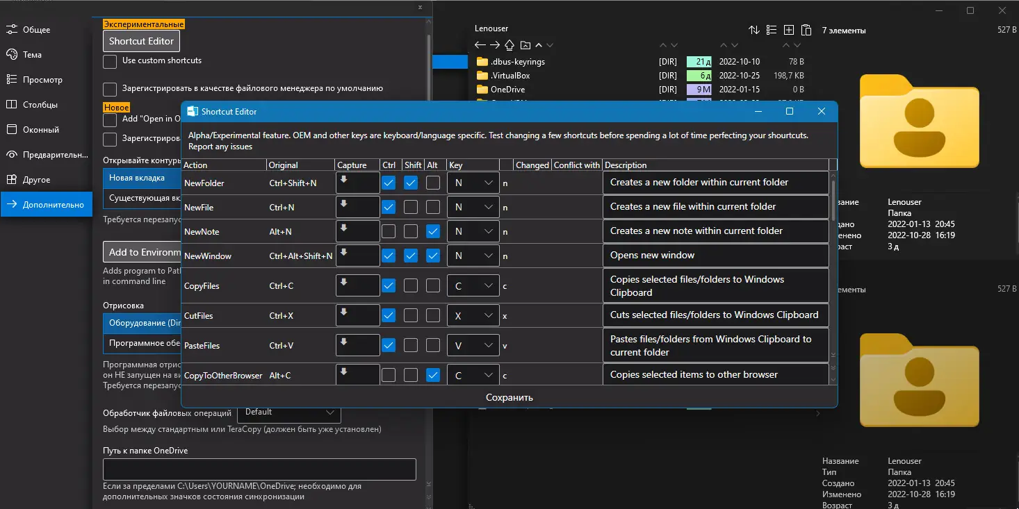Click the list view icon above file list
Screen dimensions: 1019x509
tap(772, 30)
